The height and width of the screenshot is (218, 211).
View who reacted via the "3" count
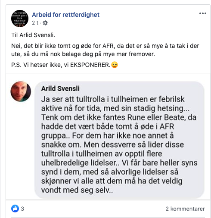pyautogui.click(x=22, y=209)
